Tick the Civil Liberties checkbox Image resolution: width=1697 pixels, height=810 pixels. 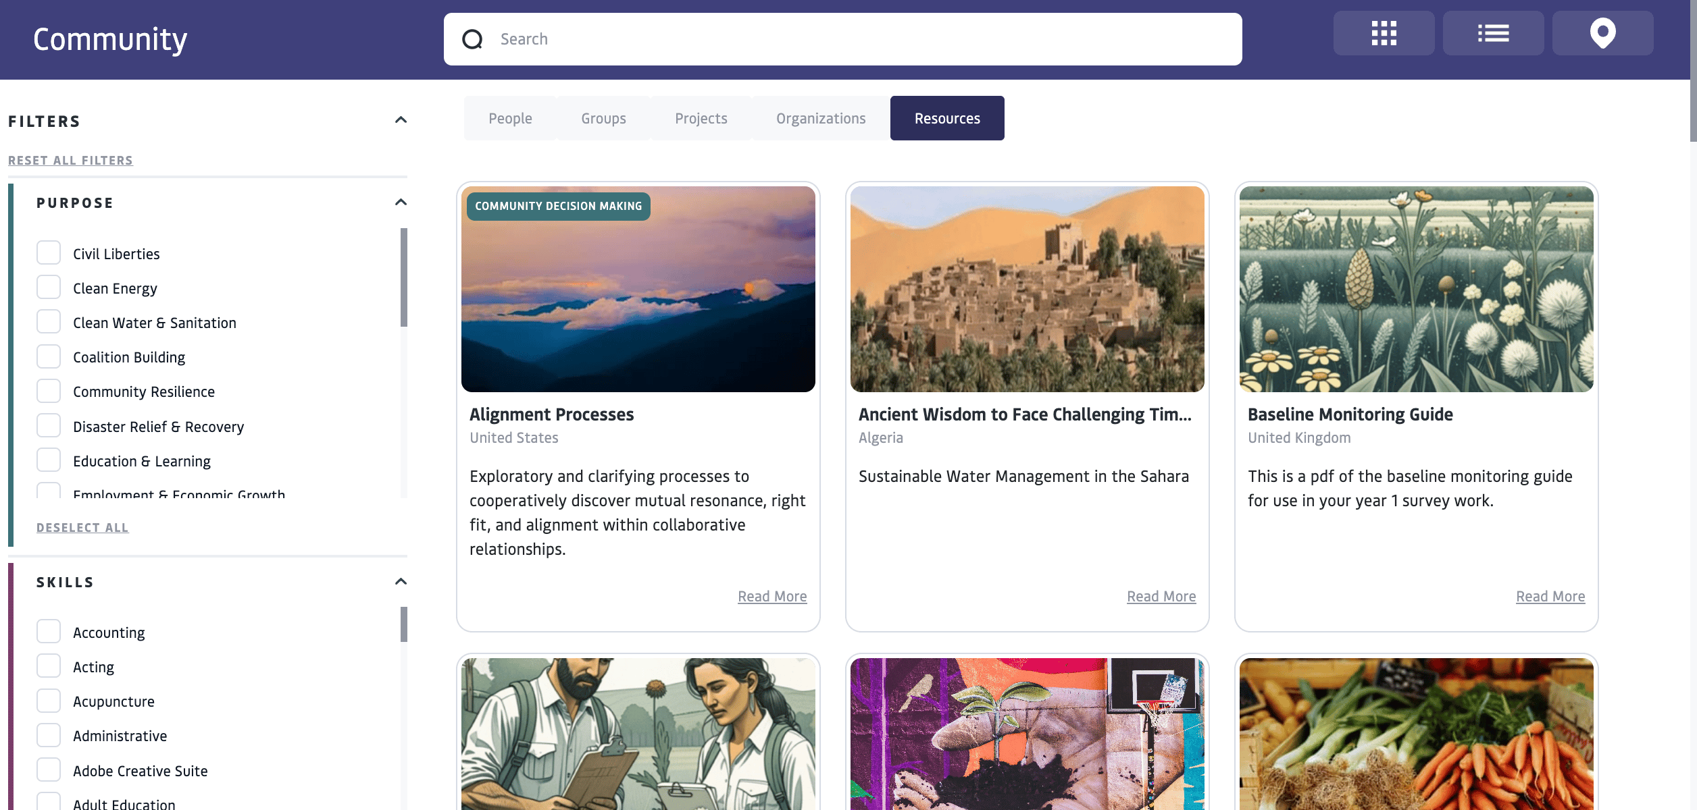[x=49, y=253]
